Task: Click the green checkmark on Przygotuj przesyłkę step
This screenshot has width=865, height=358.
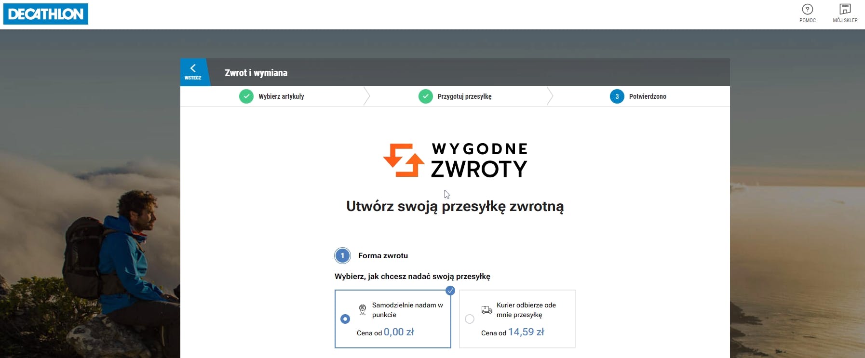Action: point(425,96)
